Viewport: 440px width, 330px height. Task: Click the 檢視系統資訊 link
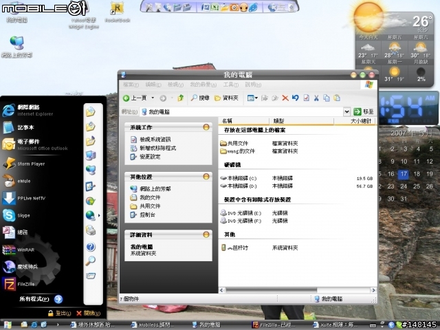pyautogui.click(x=155, y=140)
